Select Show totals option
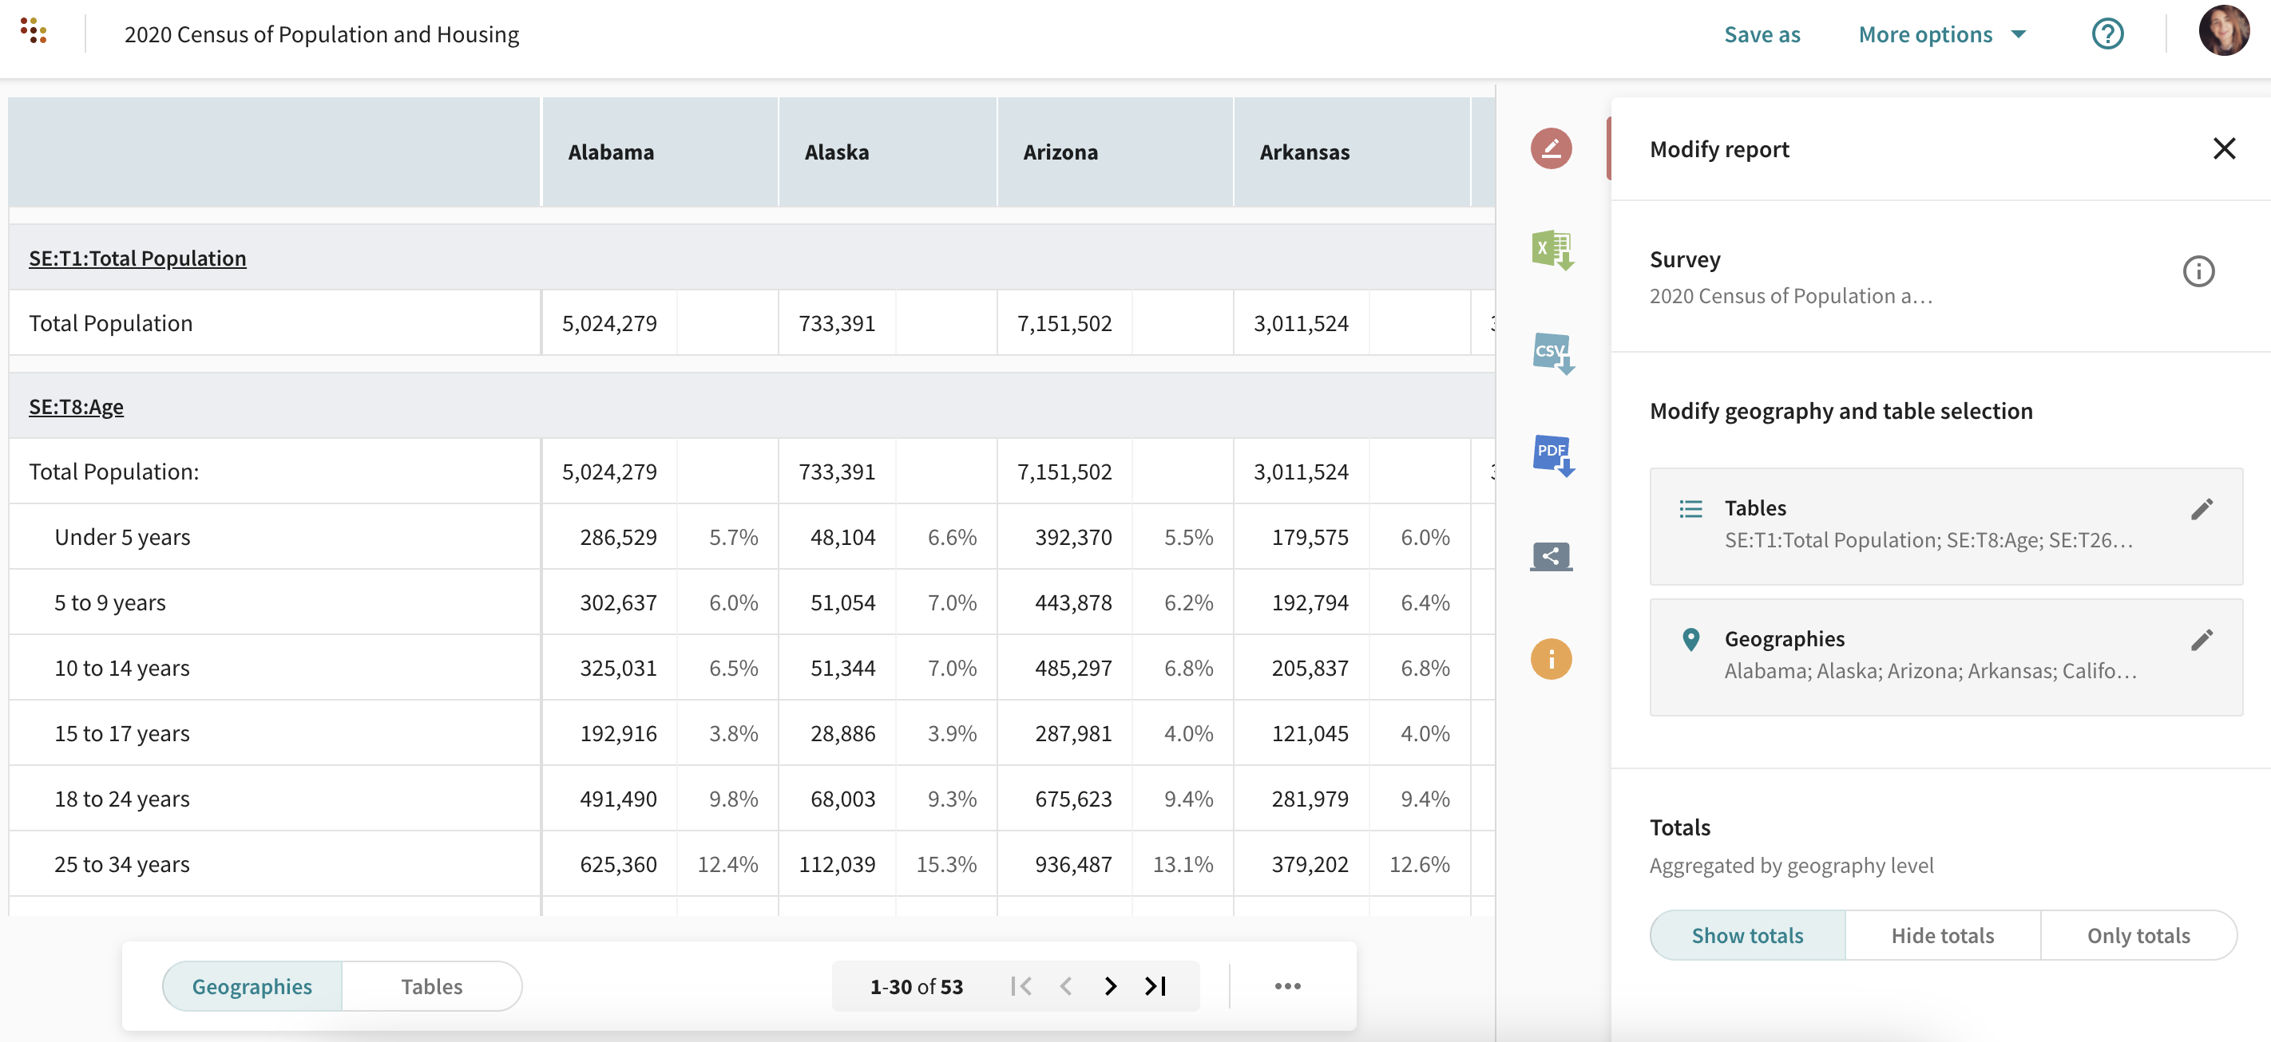 (x=1746, y=935)
